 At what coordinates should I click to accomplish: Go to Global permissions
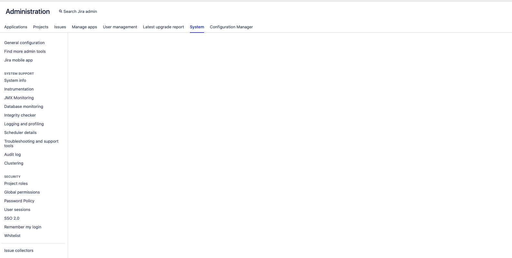(x=22, y=192)
